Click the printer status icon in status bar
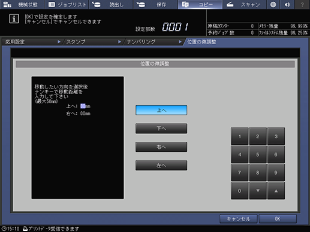Image resolution: width=310 pixels, height=232 pixels. click(x=25, y=228)
